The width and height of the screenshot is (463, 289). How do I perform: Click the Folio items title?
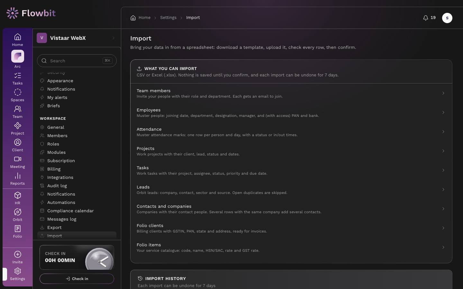(x=149, y=245)
